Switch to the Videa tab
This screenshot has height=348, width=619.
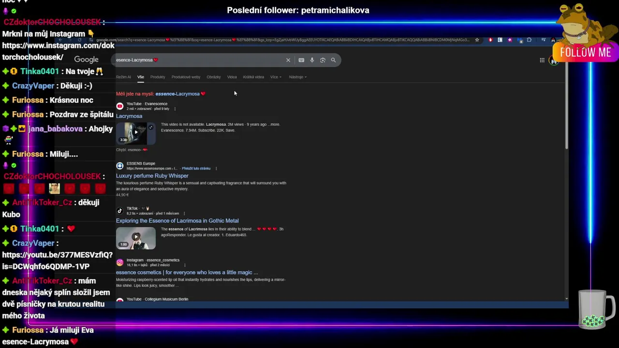tap(232, 77)
